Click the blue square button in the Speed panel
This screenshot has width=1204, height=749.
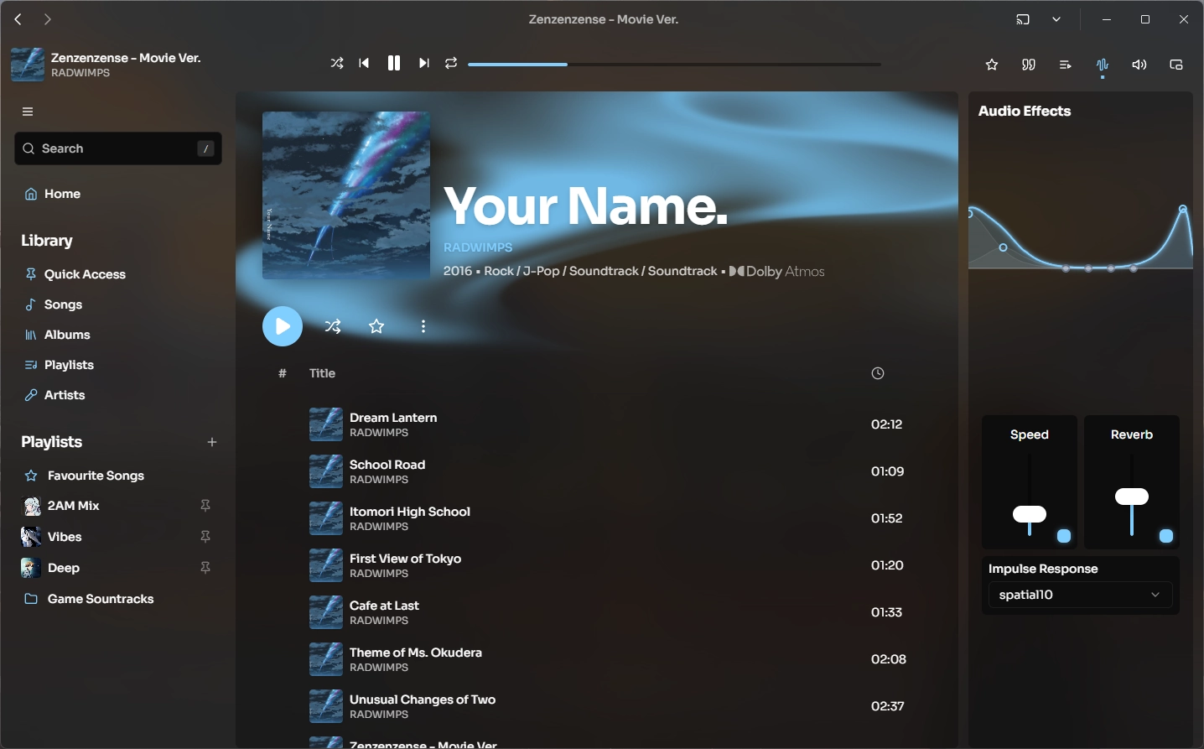(x=1064, y=536)
